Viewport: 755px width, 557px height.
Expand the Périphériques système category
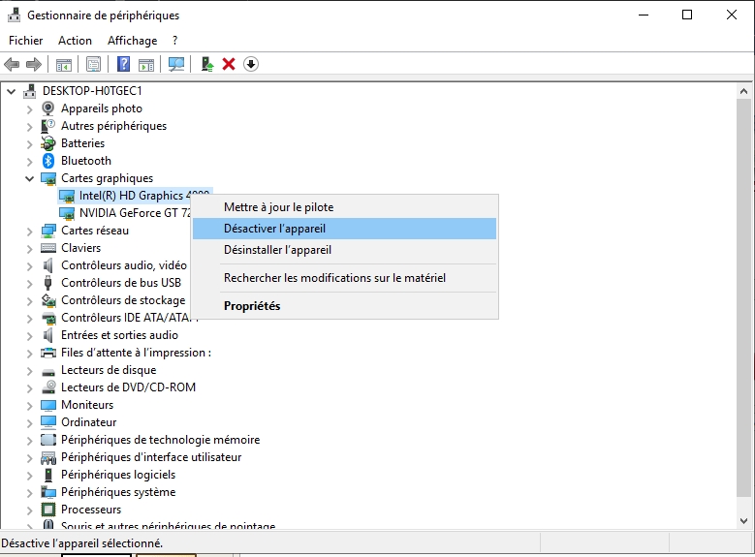[x=29, y=492]
